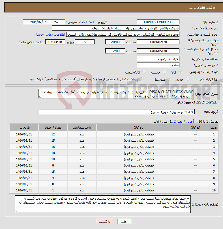Open the بعد (next) pagination link
The width and height of the screenshot is (223, 229).
pos(180,122)
